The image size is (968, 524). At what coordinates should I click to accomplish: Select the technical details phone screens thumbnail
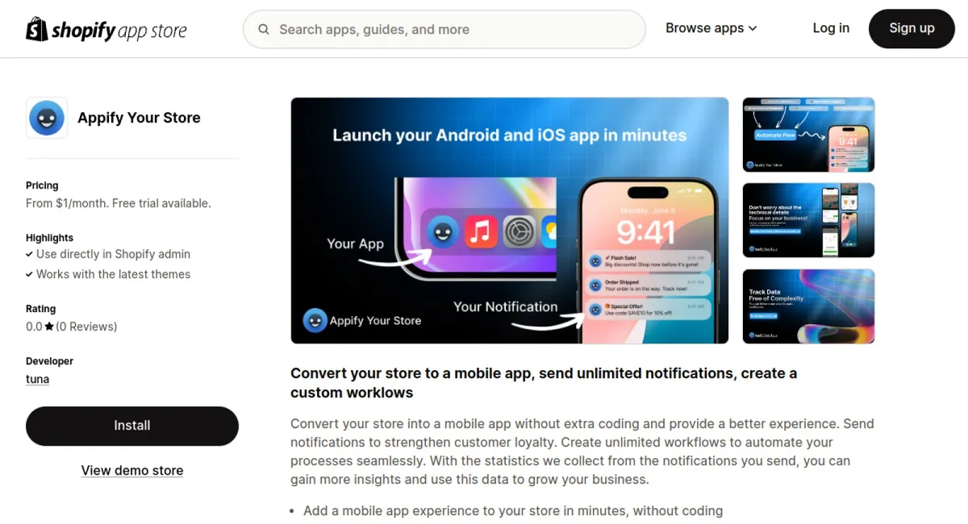(x=808, y=220)
